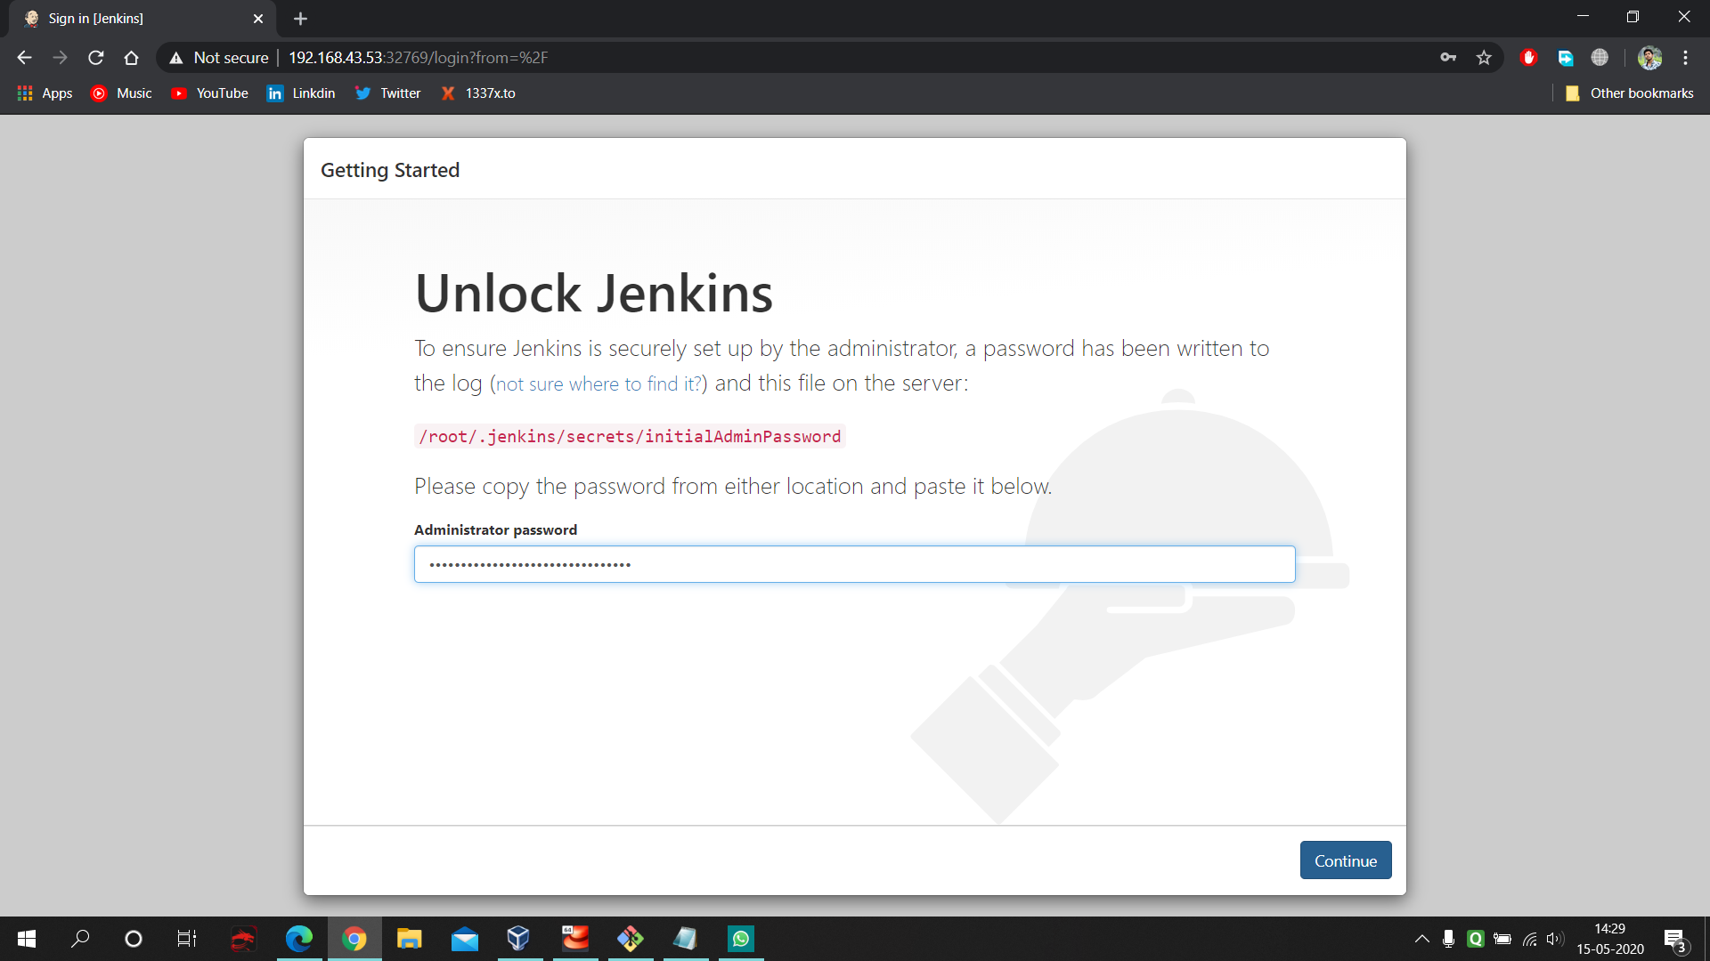Viewport: 1710px width, 961px height.
Task: Open the Other bookmarks folder
Action: click(x=1630, y=93)
